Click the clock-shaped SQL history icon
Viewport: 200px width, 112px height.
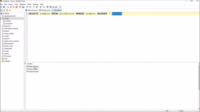(x=7, y=10)
